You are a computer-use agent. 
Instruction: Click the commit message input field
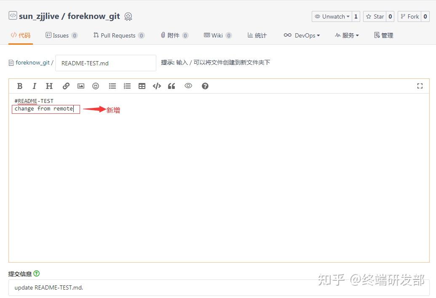126,287
